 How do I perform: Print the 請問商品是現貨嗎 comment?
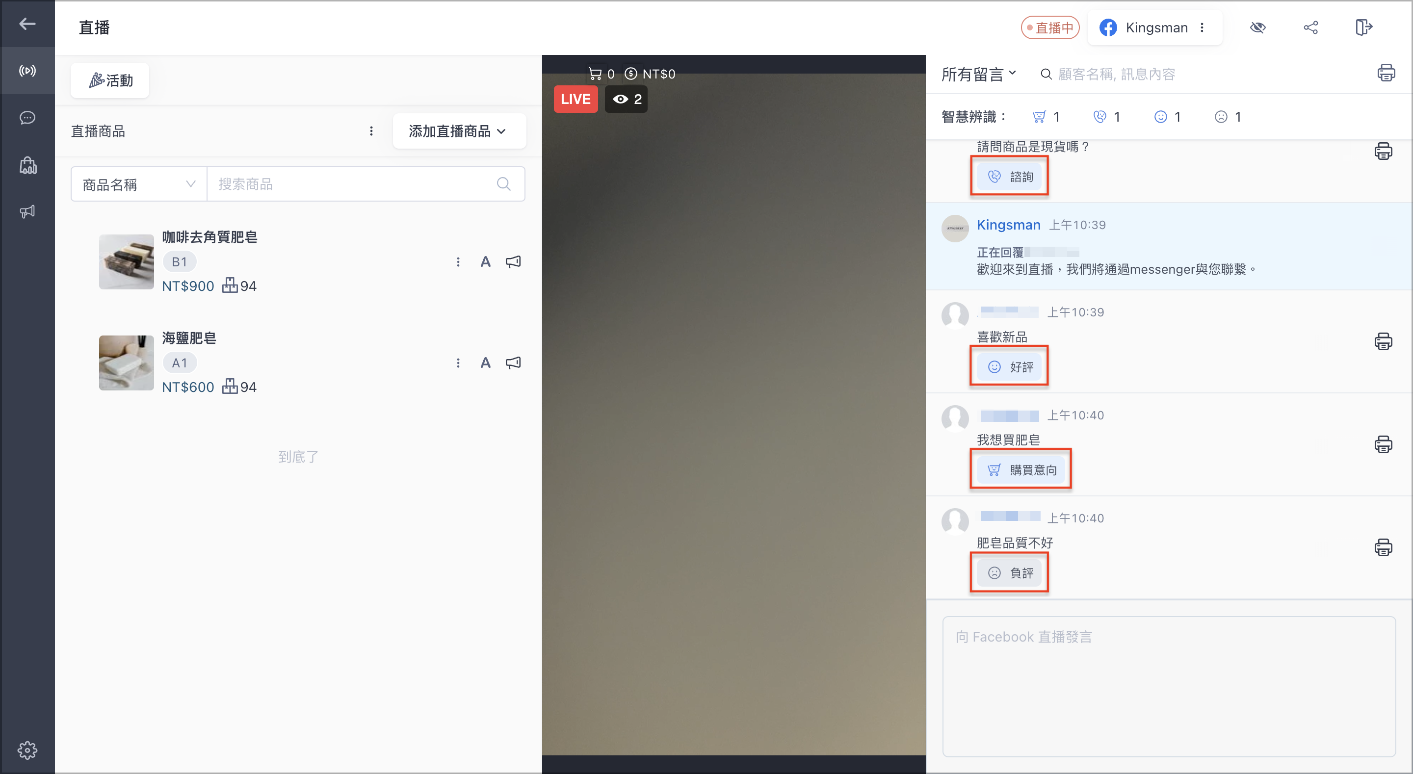click(x=1383, y=151)
